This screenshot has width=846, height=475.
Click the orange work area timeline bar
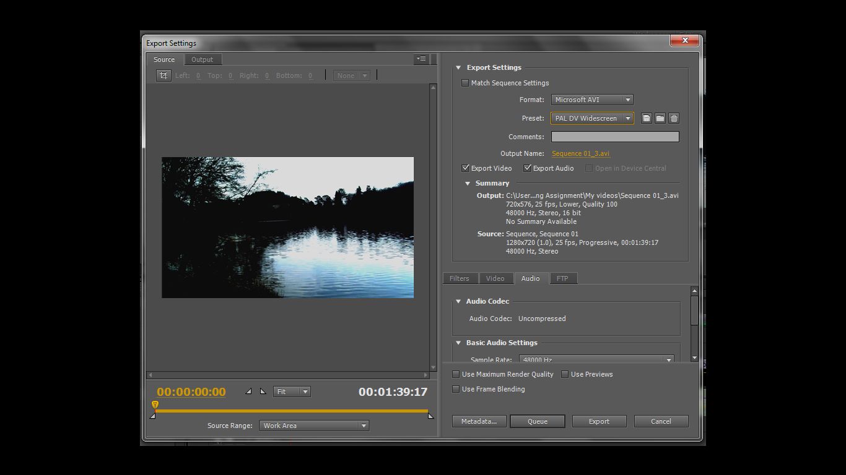click(x=292, y=411)
